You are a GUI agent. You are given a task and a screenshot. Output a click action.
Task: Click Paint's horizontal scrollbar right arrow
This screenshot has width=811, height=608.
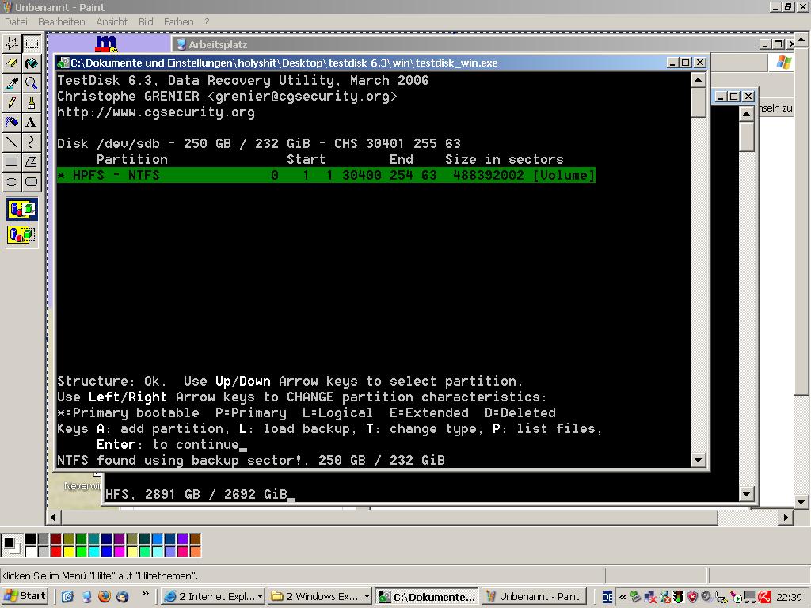coord(786,517)
